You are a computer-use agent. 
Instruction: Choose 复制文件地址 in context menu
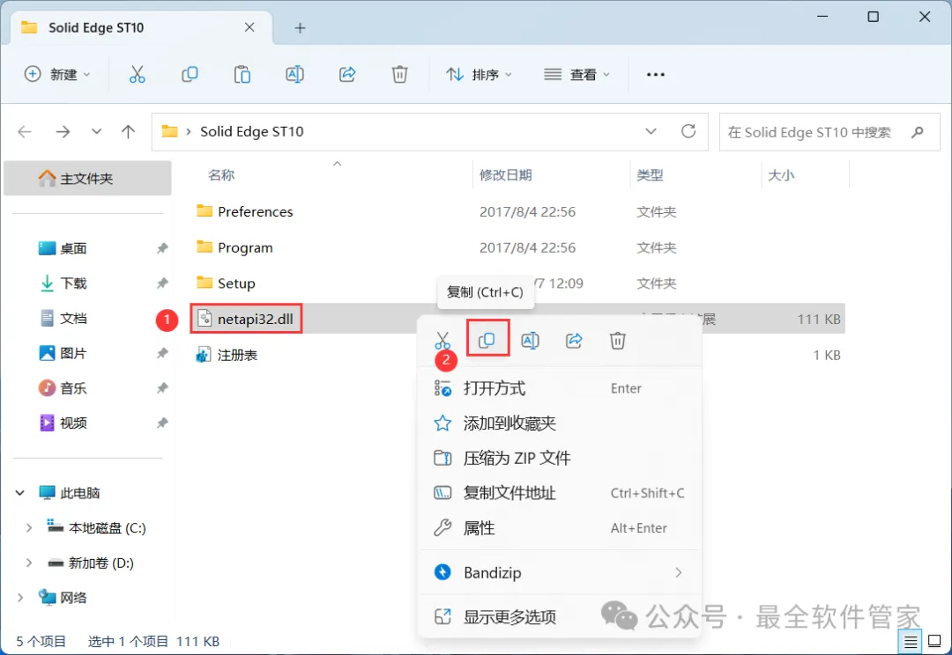pos(559,493)
